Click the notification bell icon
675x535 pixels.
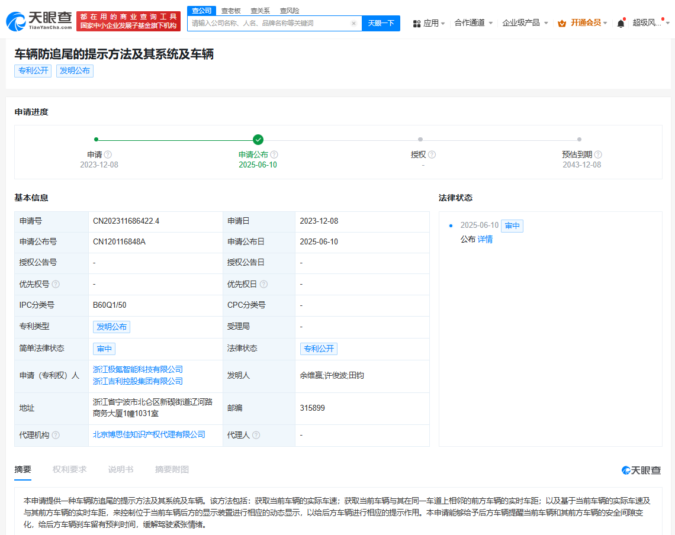pyautogui.click(x=621, y=23)
